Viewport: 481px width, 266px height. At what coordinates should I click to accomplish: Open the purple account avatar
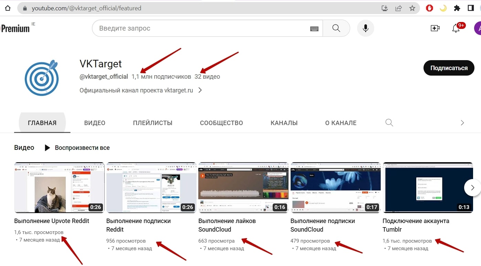pyautogui.click(x=478, y=28)
